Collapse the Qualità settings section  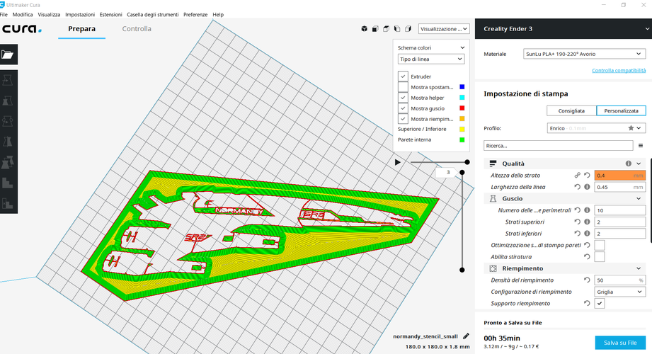pyautogui.click(x=639, y=164)
